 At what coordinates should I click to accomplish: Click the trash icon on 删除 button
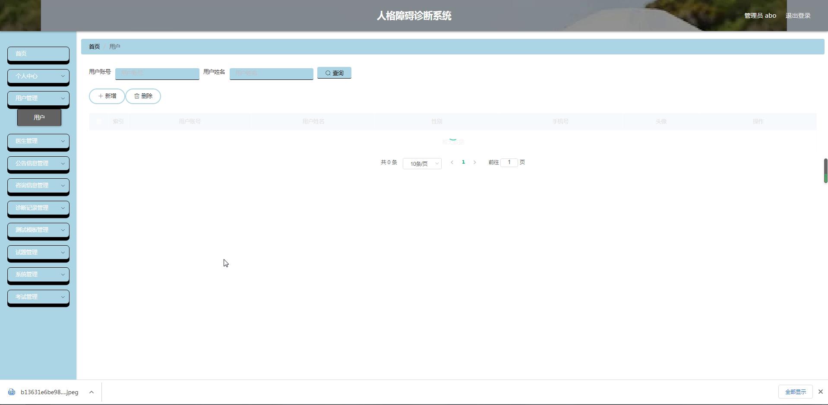coord(137,96)
